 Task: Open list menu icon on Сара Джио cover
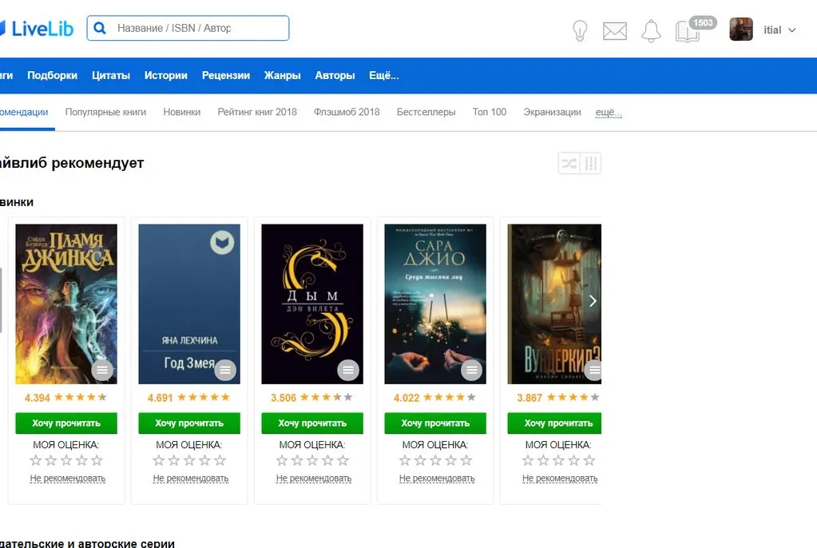point(471,370)
